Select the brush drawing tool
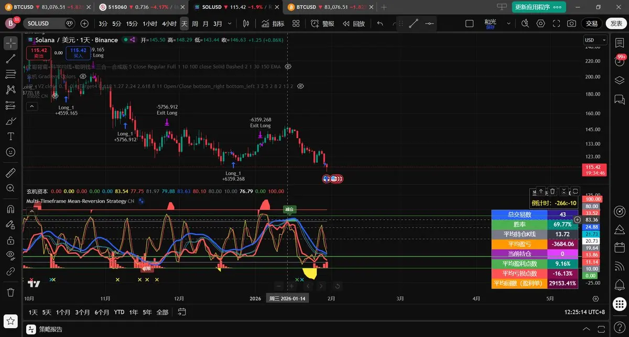 tap(10, 121)
